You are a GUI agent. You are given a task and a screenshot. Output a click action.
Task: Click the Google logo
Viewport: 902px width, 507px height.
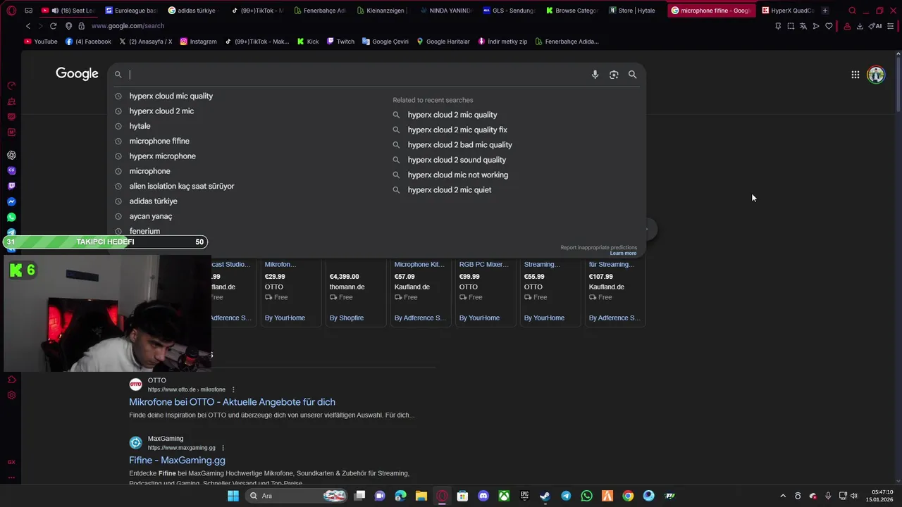[x=77, y=74]
